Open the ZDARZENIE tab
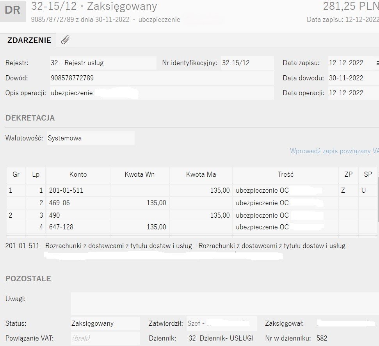Viewport: 379px width, 346px height. coord(29,40)
